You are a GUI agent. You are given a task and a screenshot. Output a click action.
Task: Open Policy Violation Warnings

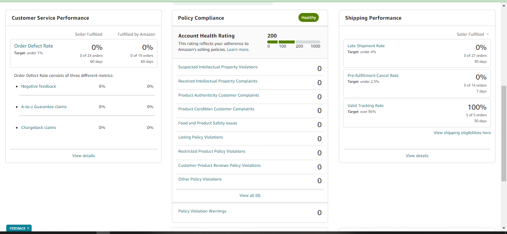[x=202, y=211]
